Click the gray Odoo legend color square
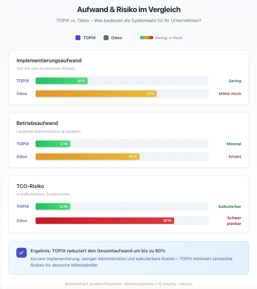 click(106, 38)
